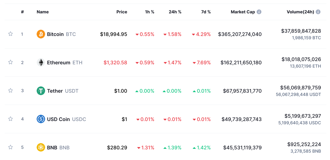Open the Bitcoin name link

coord(55,34)
